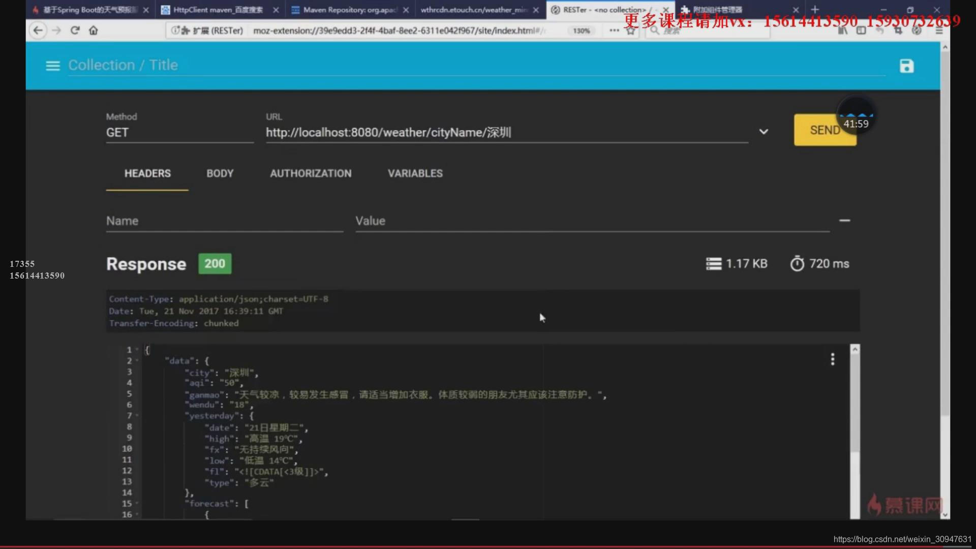Switch to the HEADERS tab

147,173
